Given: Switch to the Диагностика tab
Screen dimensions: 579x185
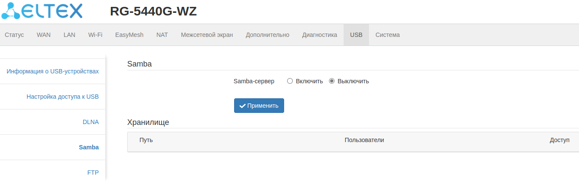Looking at the screenshot, I should pos(319,35).
